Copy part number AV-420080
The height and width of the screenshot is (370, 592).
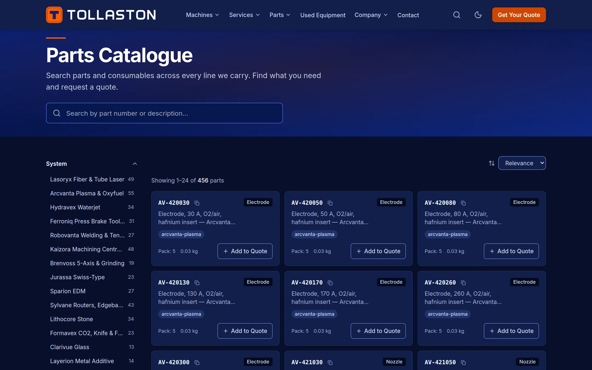tap(463, 203)
